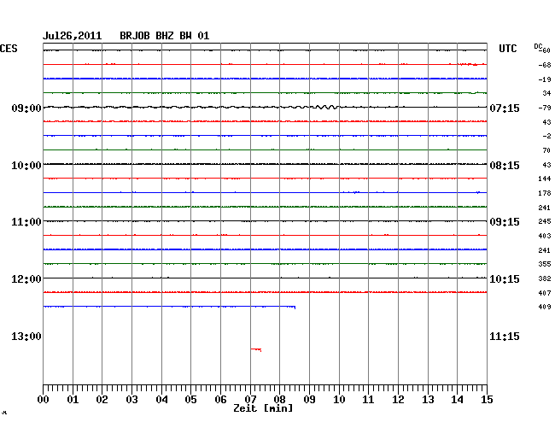
Task: Pick minute 03 on the time axis
Action: (x=131, y=400)
